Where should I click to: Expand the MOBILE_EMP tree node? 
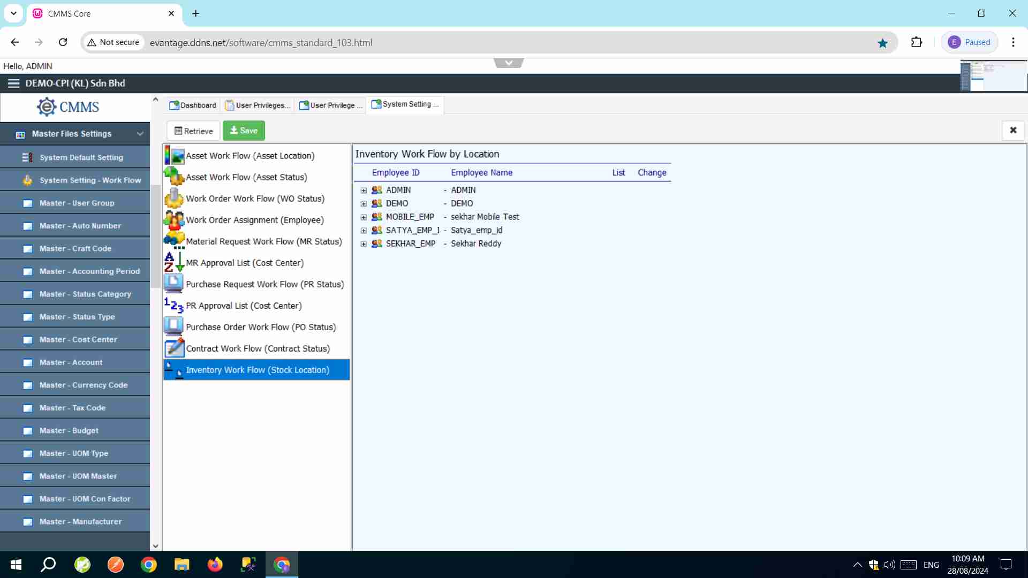[364, 217]
